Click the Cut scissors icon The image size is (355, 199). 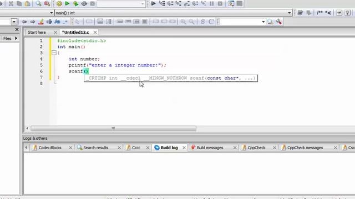11,4
